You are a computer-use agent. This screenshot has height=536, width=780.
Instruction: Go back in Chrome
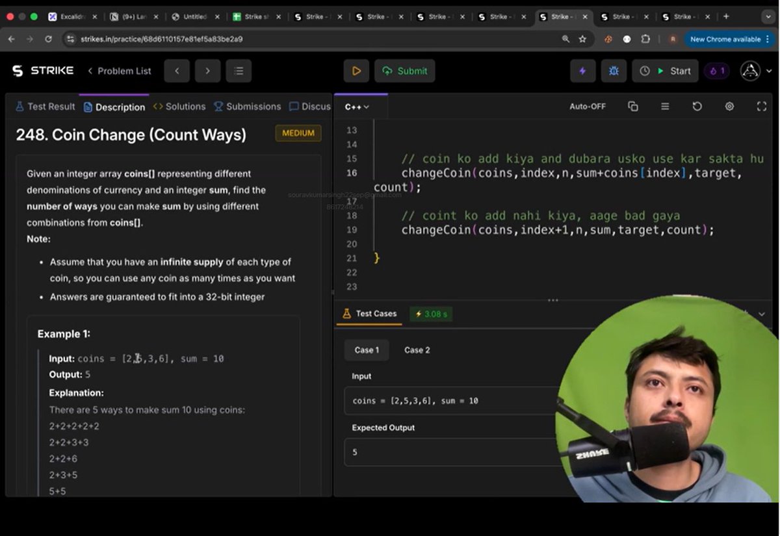[x=11, y=39]
